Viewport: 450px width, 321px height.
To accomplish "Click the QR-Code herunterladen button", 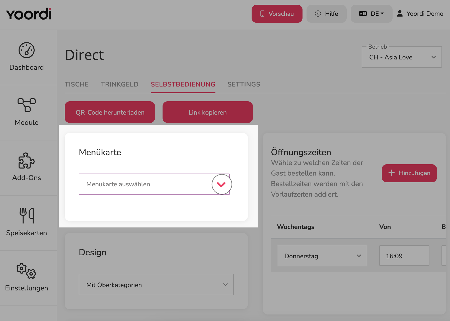I will tap(110, 112).
